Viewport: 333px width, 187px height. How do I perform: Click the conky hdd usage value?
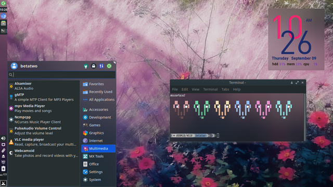282,64
